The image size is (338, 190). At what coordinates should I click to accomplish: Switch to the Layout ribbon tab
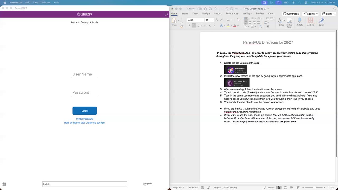[218, 13]
